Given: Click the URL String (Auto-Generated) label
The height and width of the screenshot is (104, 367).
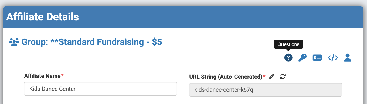Looking at the screenshot, I should [226, 77].
